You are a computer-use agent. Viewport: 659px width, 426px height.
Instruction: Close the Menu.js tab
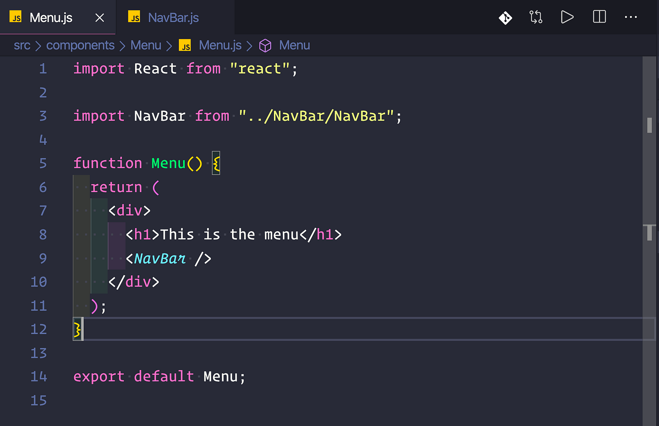99,17
